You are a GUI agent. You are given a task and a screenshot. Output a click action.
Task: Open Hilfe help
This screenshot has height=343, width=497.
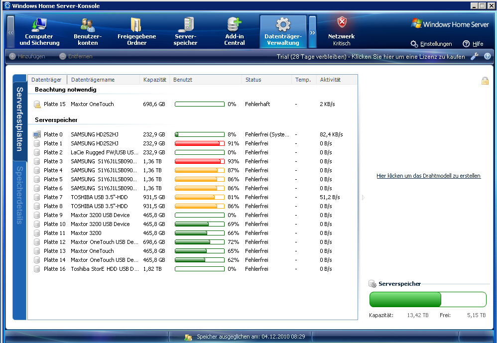tap(473, 44)
